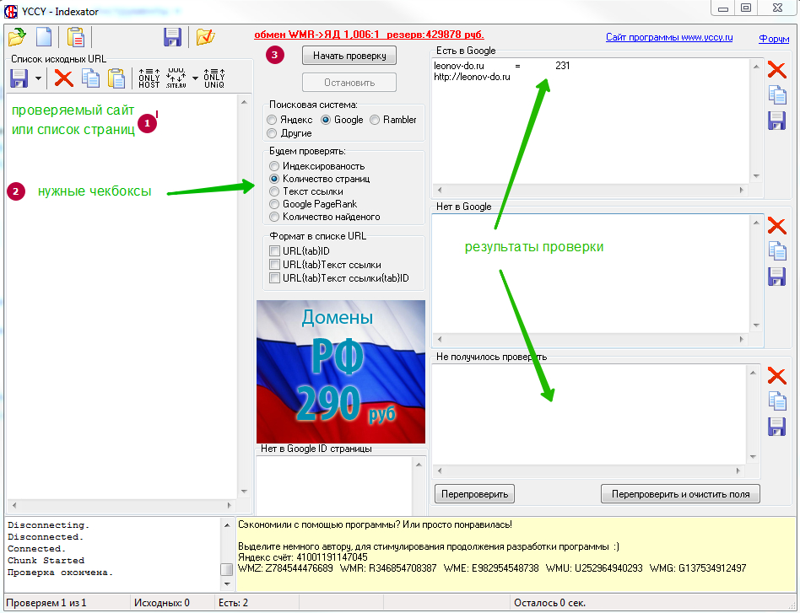Screen dimensions: 800x613
Task: Delete source URL list with red X
Action: pos(64,78)
